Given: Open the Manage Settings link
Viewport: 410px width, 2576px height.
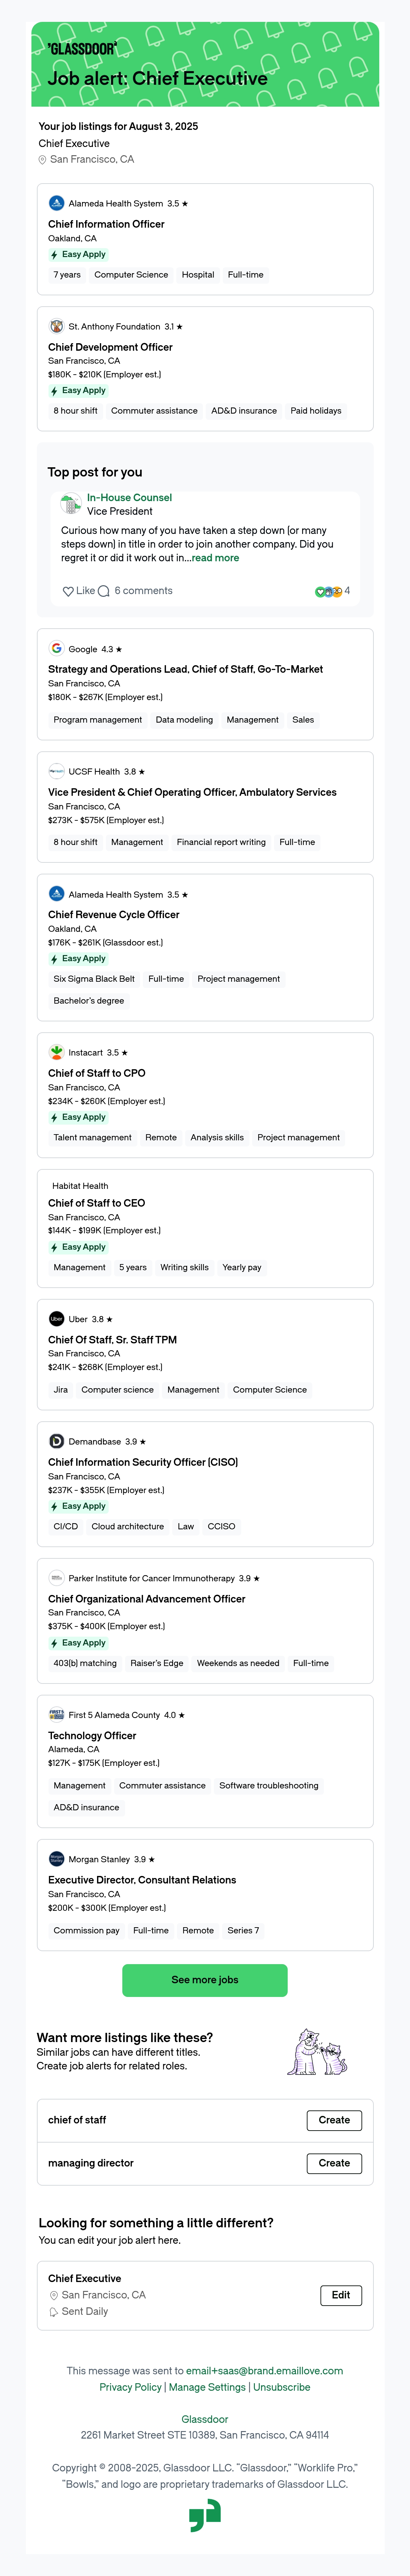Looking at the screenshot, I should pos(207,2387).
